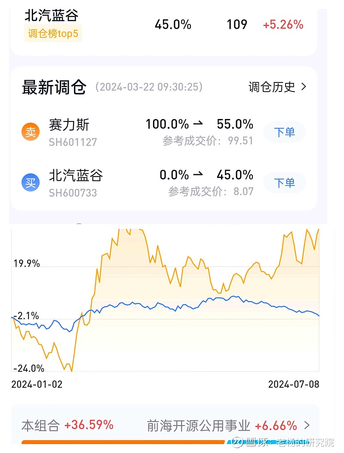The width and height of the screenshot is (344, 453).
Task: Expand benchmark chevron after +6.66%
Action: click(307, 425)
